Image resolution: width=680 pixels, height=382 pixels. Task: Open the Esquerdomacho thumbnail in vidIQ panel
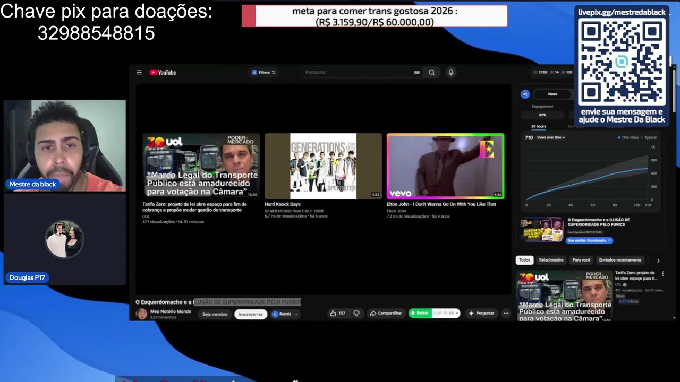tap(542, 230)
